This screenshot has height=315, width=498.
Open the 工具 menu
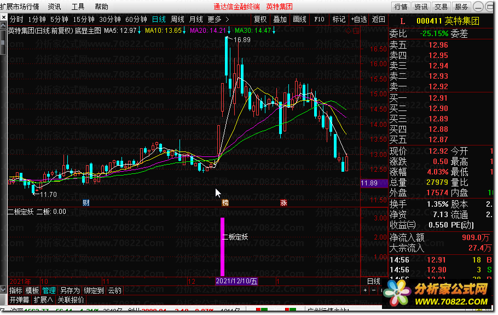(78, 7)
